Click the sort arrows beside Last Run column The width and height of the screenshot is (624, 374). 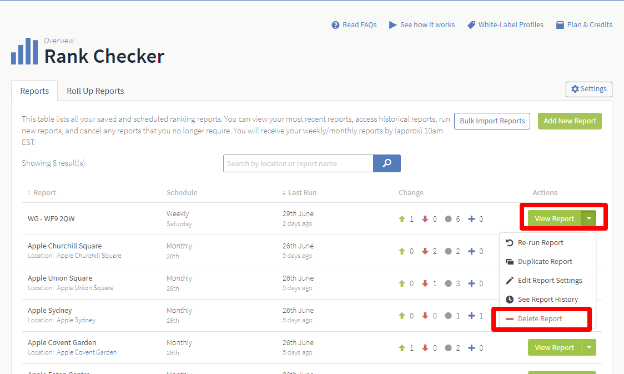(x=284, y=193)
